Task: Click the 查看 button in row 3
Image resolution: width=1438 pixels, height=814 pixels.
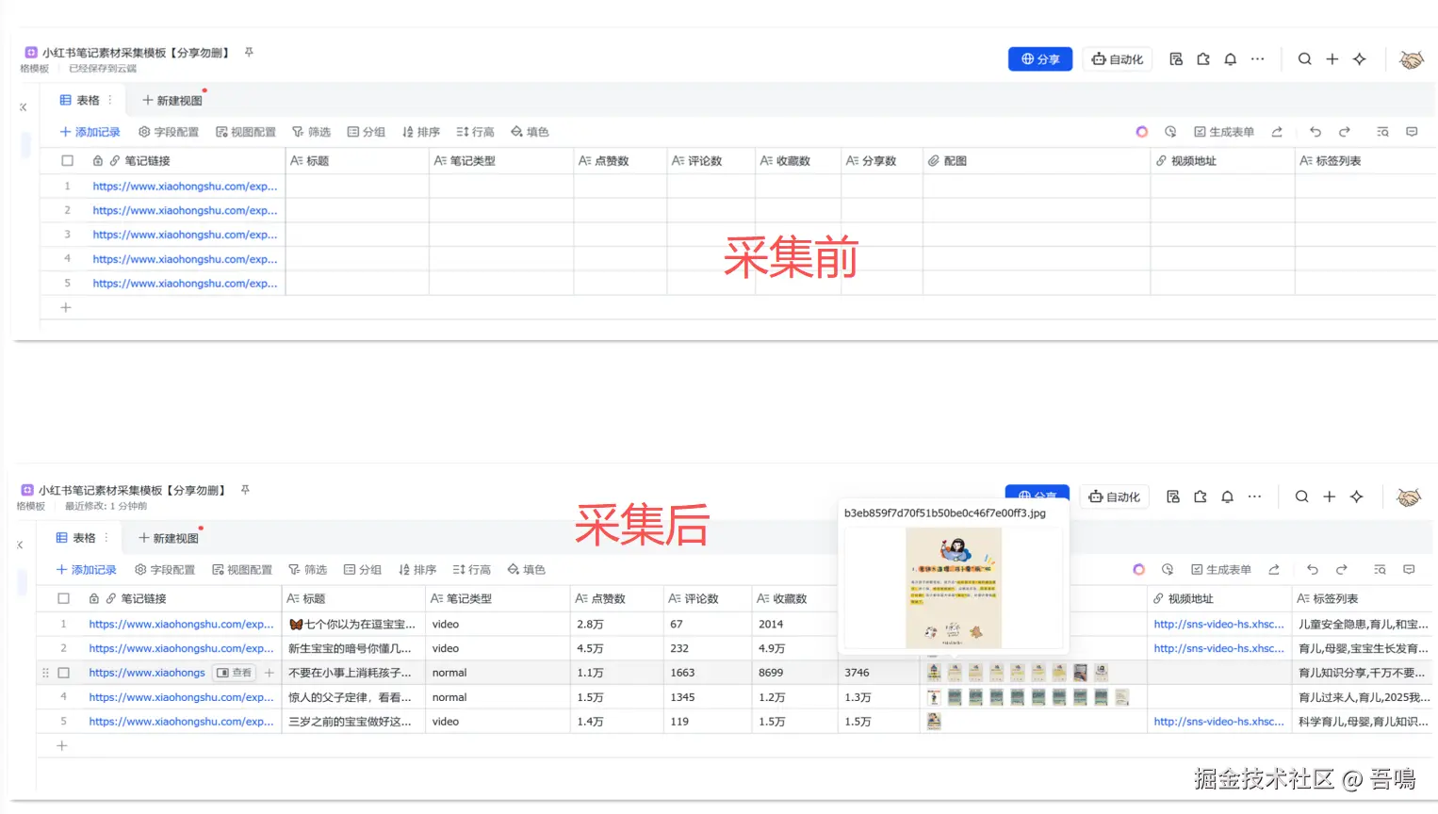Action: click(235, 673)
